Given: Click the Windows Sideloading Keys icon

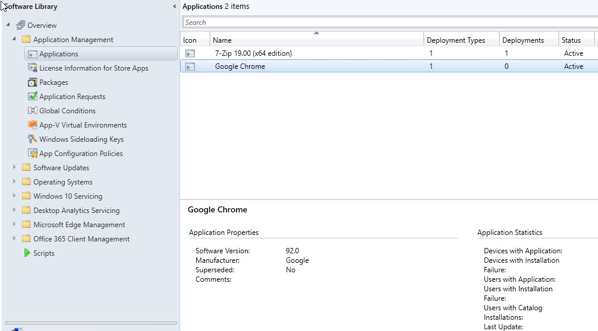Looking at the screenshot, I should [x=33, y=139].
